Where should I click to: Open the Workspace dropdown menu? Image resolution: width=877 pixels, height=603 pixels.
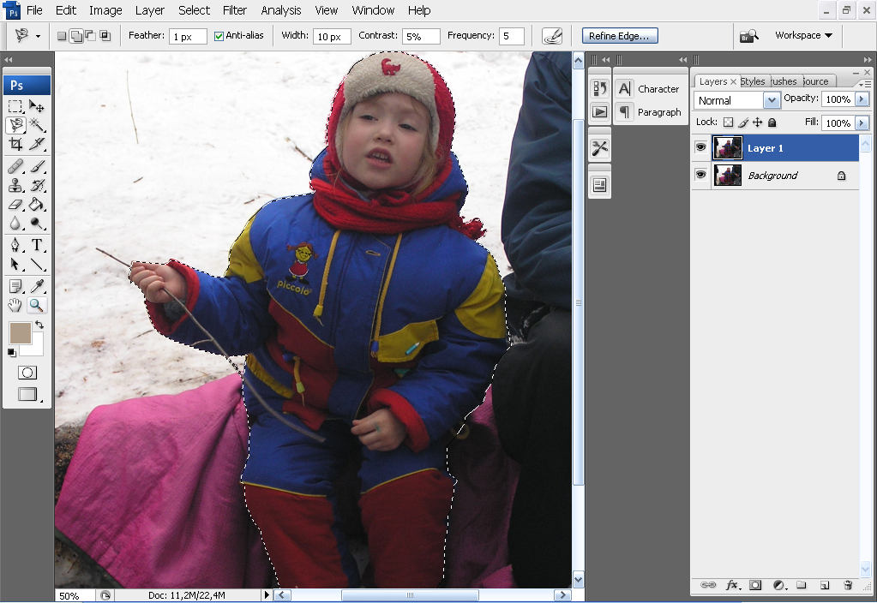[x=803, y=36]
